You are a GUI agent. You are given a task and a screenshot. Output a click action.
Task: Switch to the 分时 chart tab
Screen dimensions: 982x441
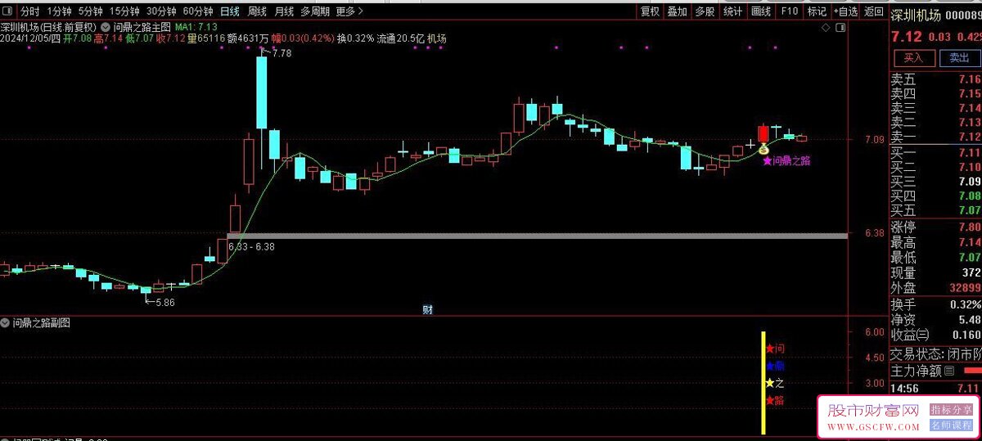pos(29,11)
